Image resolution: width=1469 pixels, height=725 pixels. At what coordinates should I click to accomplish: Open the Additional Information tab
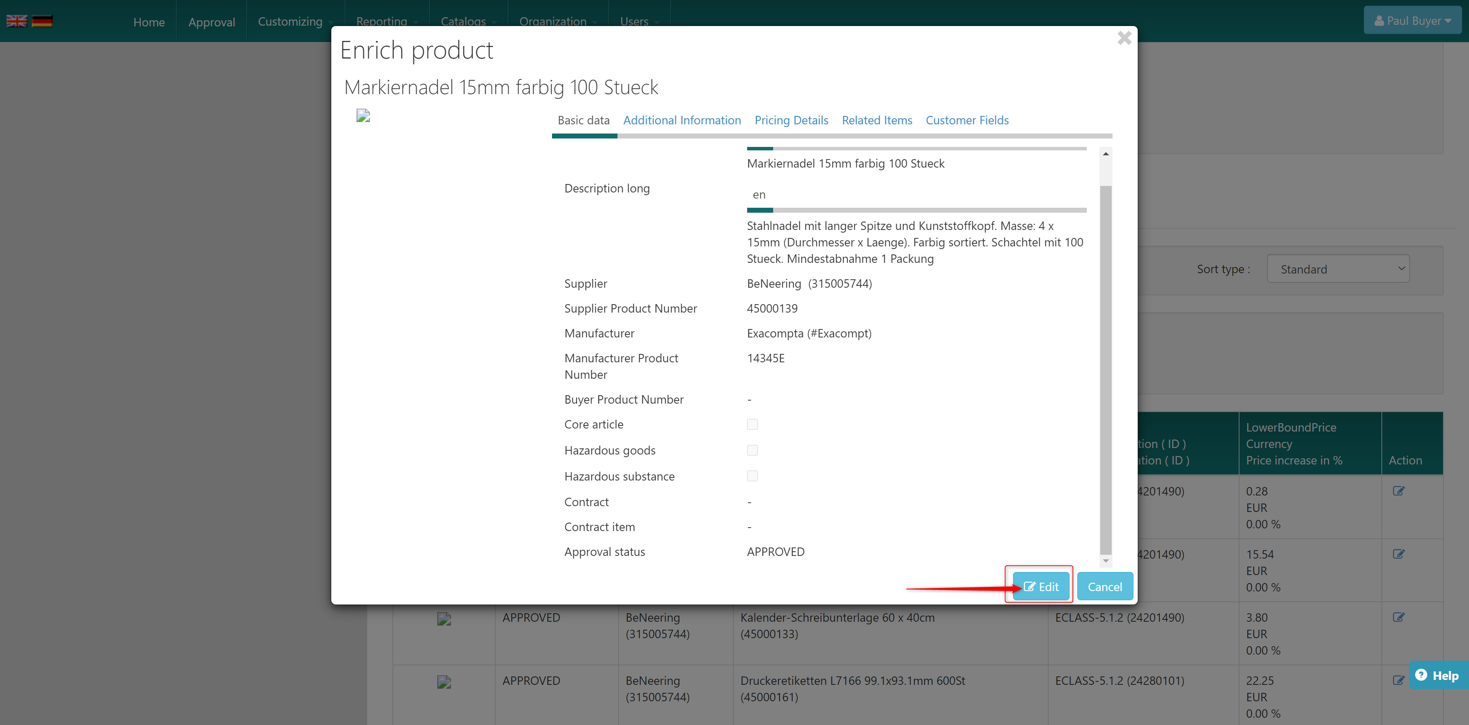[681, 121]
